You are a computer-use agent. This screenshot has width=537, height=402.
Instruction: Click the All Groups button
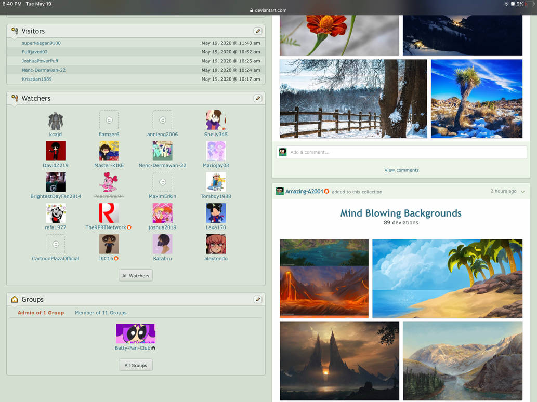point(136,366)
